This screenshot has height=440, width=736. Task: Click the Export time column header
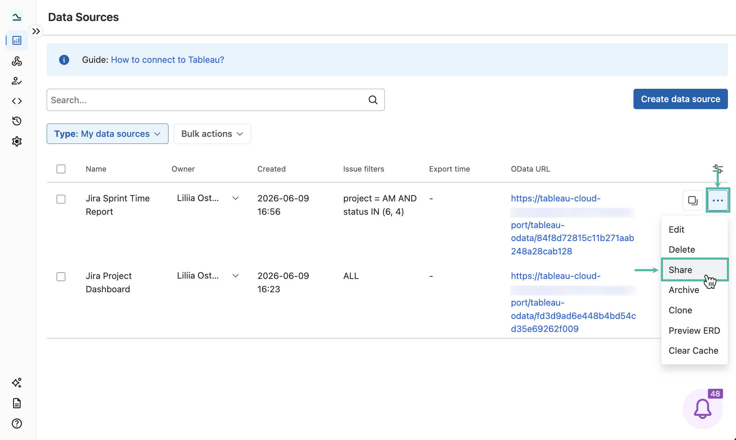(x=449, y=169)
